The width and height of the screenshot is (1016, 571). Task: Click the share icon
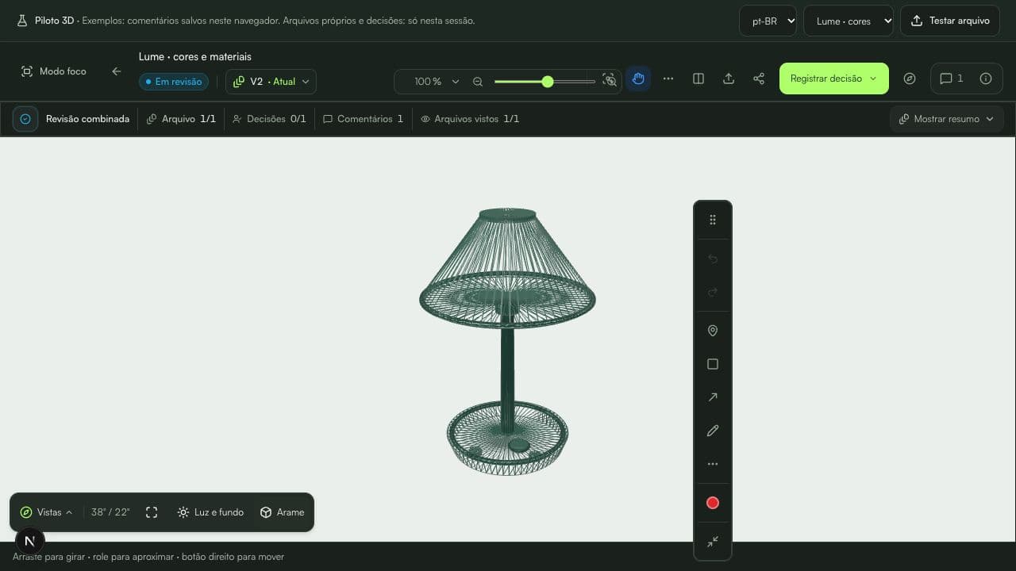coord(759,79)
